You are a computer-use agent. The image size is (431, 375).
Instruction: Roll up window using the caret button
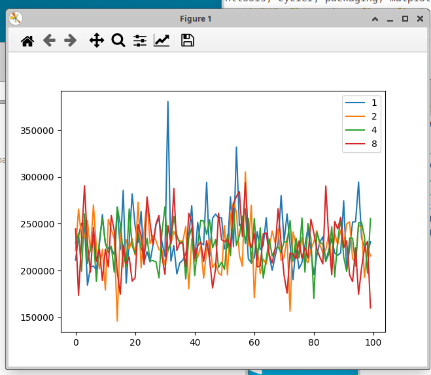375,19
